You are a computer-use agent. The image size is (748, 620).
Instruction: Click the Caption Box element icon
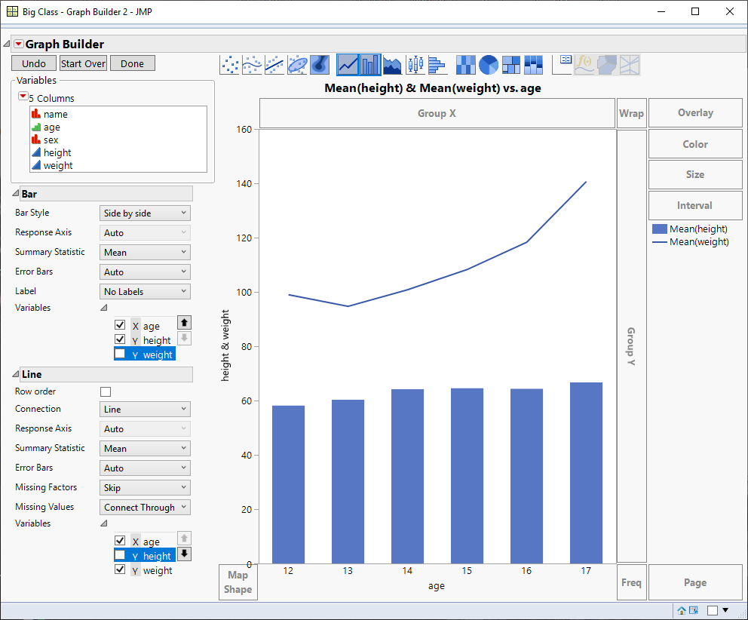(564, 65)
